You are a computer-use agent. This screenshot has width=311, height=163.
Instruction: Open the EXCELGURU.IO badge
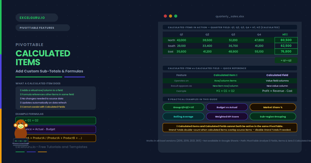(37, 18)
